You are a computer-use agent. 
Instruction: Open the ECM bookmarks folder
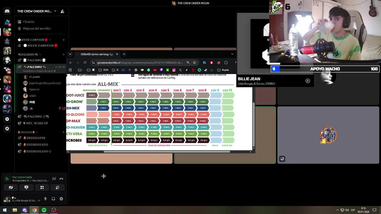[x=104, y=70]
